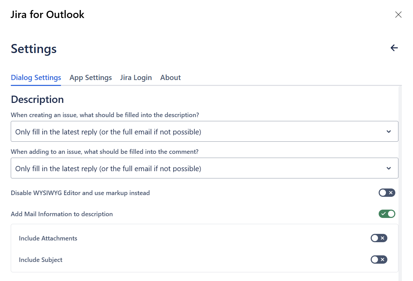413x281 pixels.
Task: Close the Jira for Outlook dialog
Action: click(x=398, y=15)
